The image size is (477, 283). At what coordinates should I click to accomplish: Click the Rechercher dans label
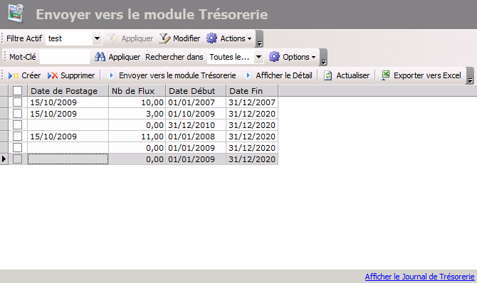coord(174,57)
